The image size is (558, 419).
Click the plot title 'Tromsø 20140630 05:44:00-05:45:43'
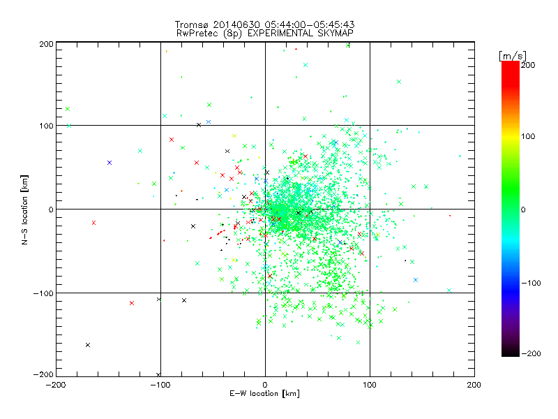pyautogui.click(x=264, y=24)
